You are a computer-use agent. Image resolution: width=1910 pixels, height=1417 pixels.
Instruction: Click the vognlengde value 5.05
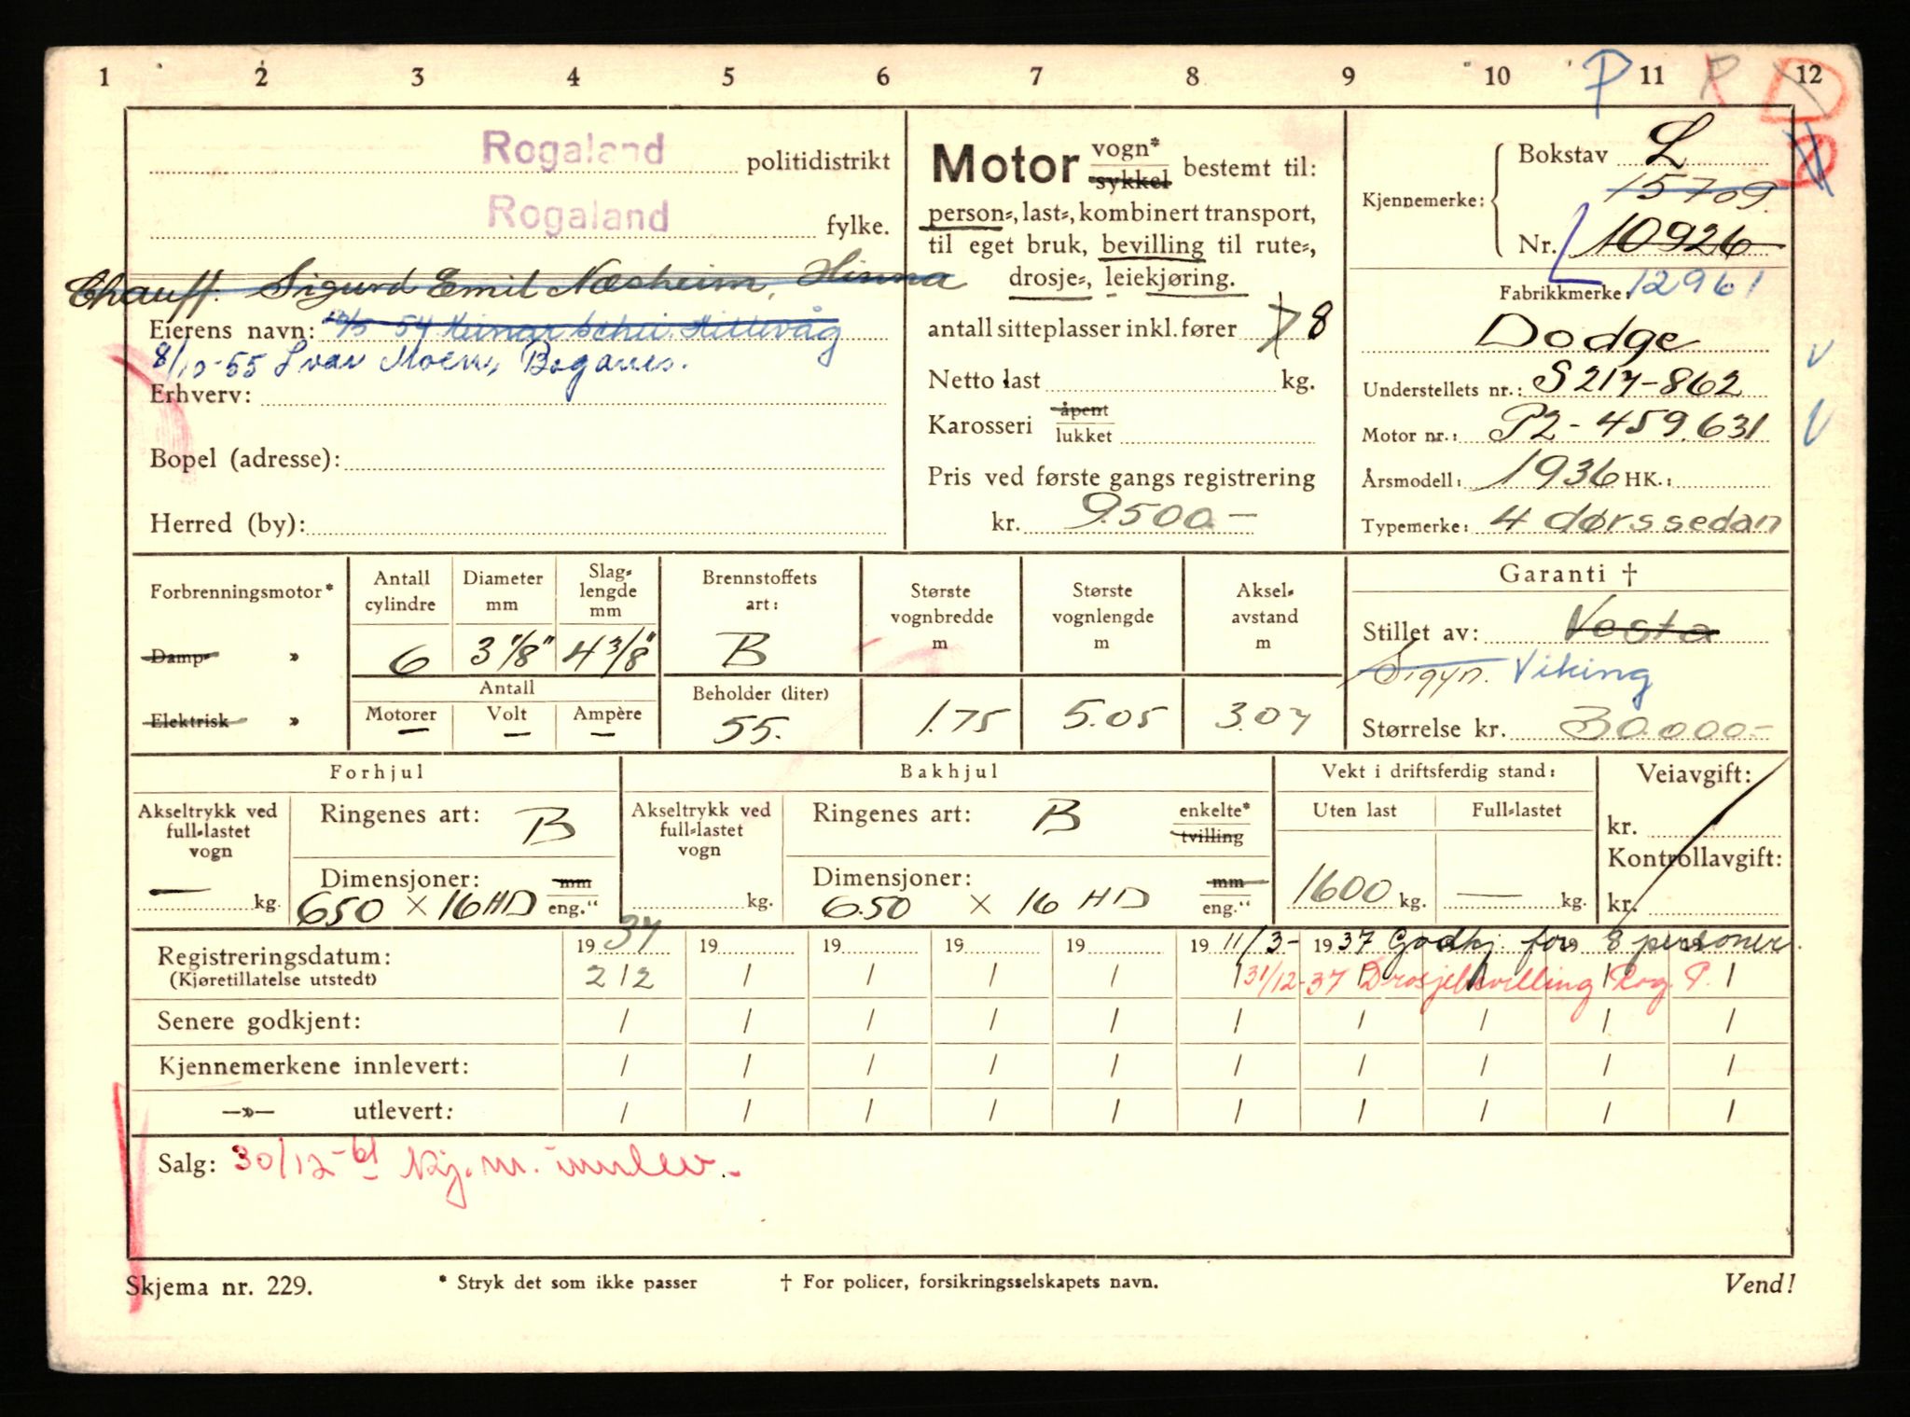click(x=1114, y=716)
